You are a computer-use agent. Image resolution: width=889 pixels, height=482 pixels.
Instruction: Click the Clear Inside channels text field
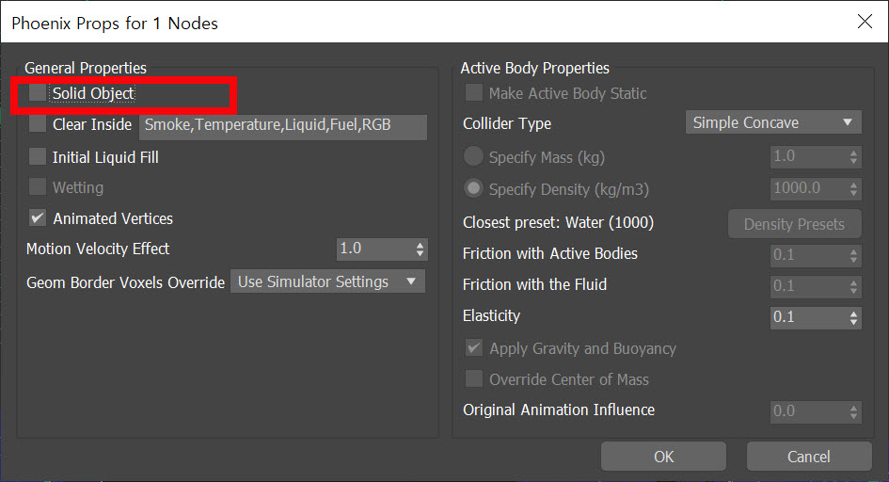(x=283, y=126)
